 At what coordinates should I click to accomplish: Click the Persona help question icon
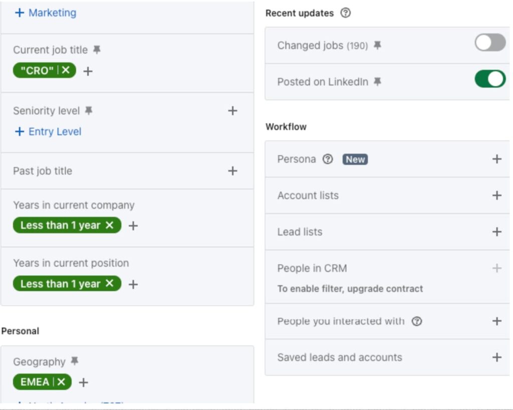pos(328,159)
